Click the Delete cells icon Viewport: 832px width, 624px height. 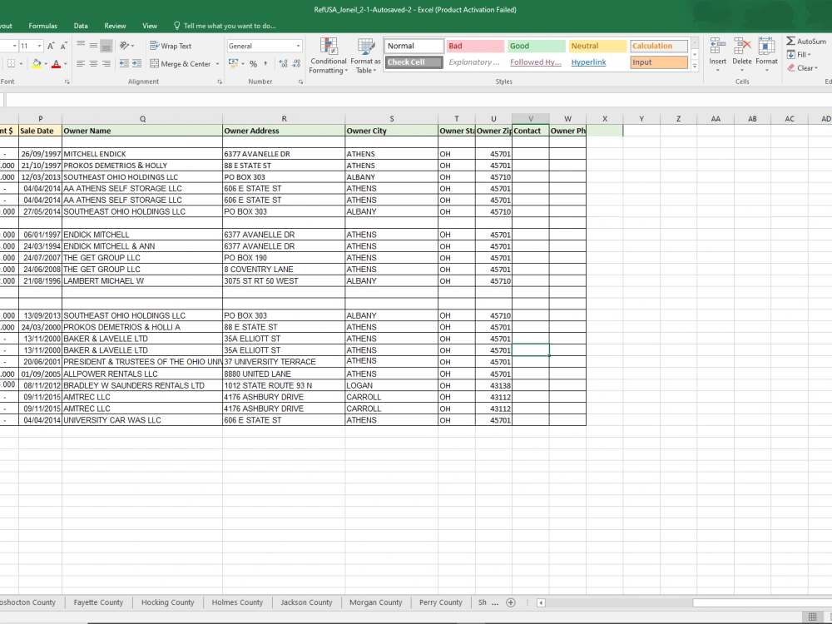[742, 47]
